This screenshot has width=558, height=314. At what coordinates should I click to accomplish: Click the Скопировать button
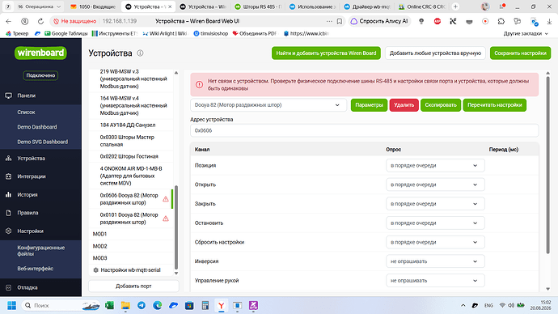click(441, 105)
